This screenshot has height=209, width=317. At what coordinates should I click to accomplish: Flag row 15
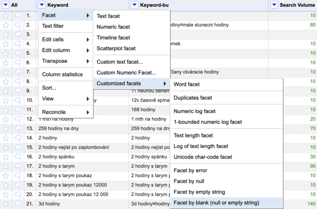point(18,147)
